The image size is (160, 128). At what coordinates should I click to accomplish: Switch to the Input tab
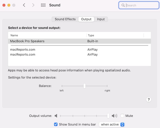click(x=101, y=19)
